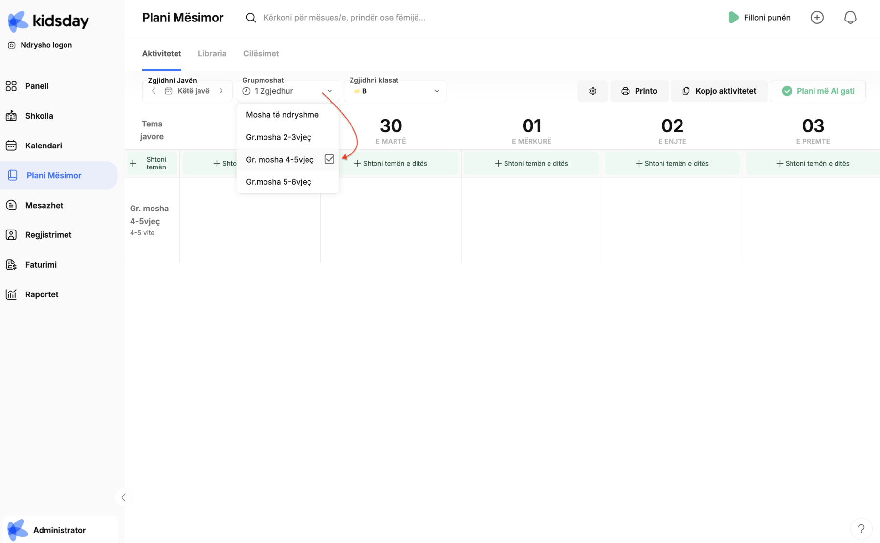Image resolution: width=880 pixels, height=543 pixels.
Task: Click the notification bell icon
Action: (x=850, y=18)
